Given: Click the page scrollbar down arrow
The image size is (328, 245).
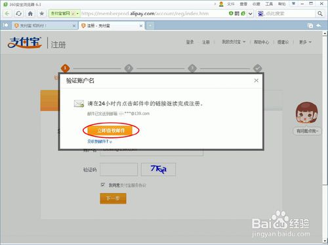Looking at the screenshot, I should (x=325, y=241).
